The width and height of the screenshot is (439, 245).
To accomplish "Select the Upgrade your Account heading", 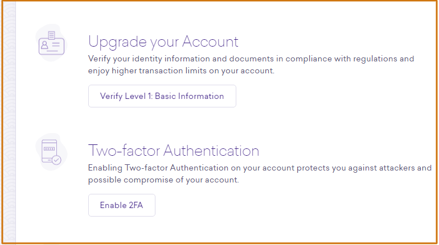I will (163, 42).
